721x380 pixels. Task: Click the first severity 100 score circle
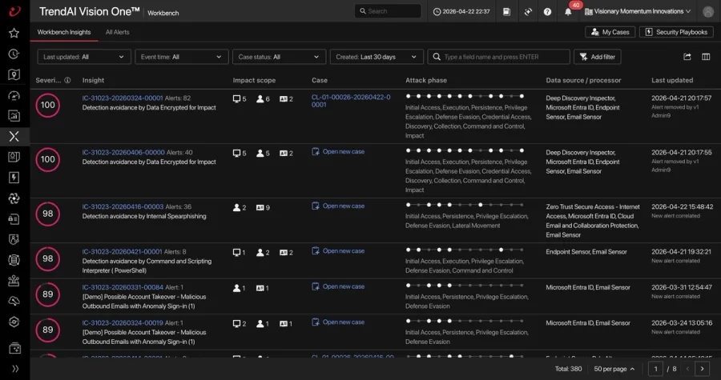48,106
